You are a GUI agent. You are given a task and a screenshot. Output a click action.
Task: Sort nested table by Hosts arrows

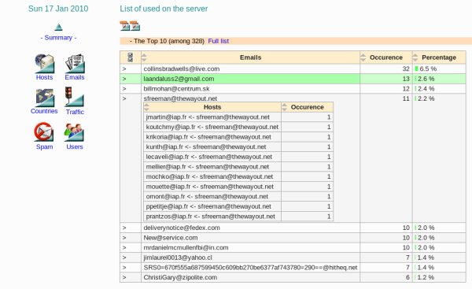(x=146, y=107)
